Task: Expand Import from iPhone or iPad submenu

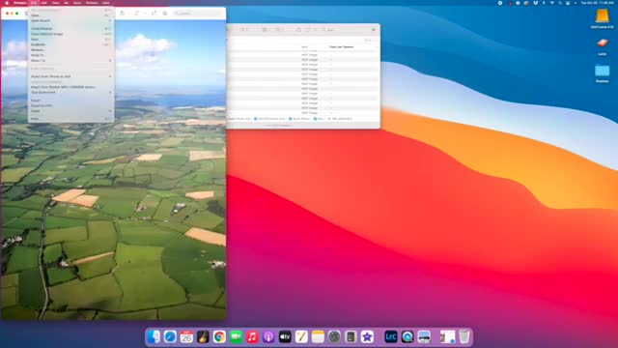Action: 70,76
